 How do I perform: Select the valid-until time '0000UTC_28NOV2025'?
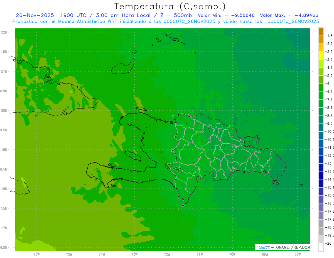pos(293,21)
